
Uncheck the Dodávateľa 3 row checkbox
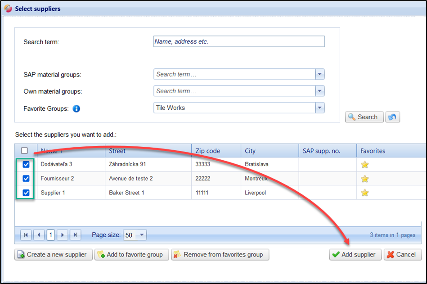coord(26,165)
